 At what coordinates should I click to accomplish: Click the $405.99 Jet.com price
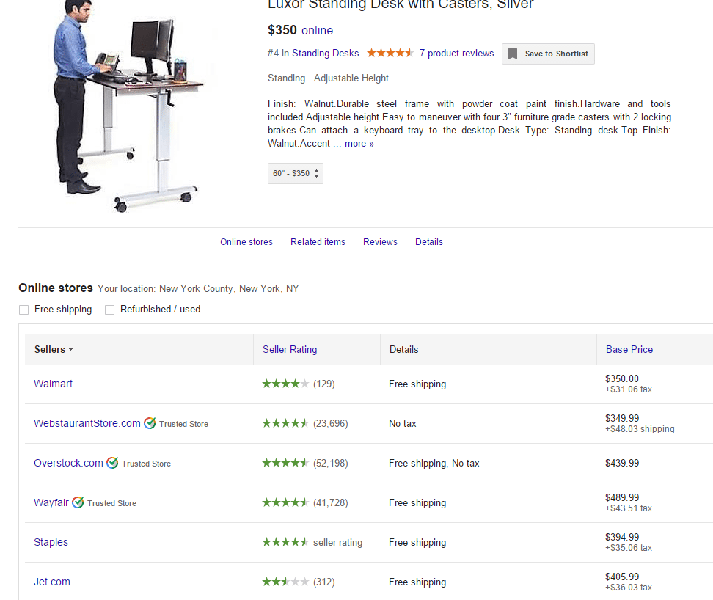coord(622,577)
